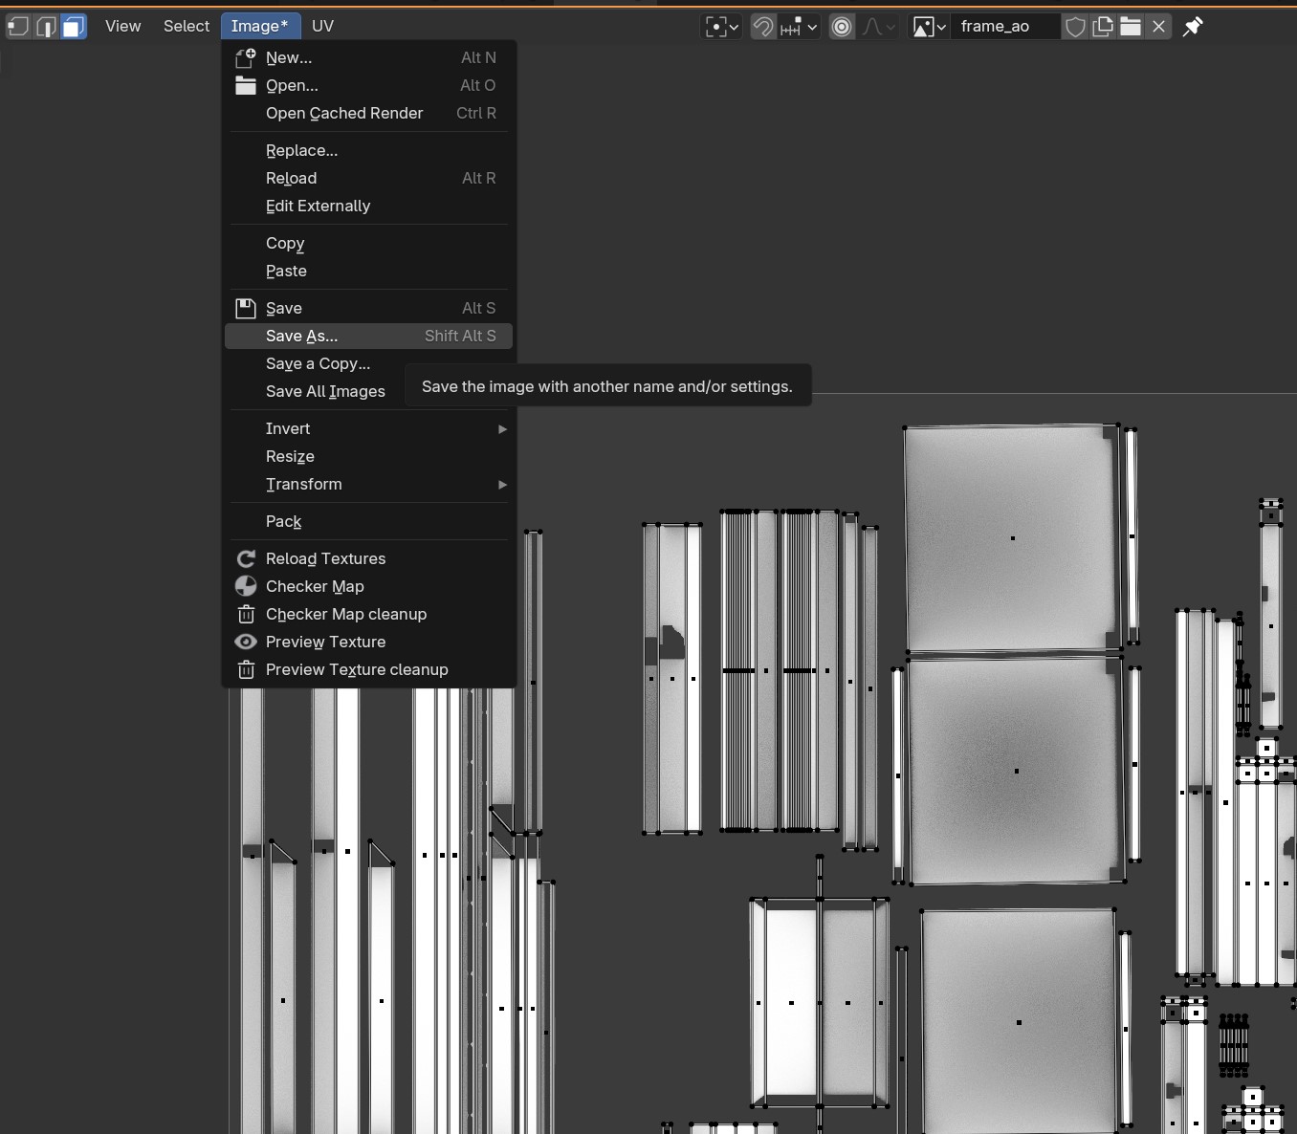Viewport: 1297px width, 1134px height.
Task: Open the pivot point dropdown
Action: (722, 27)
